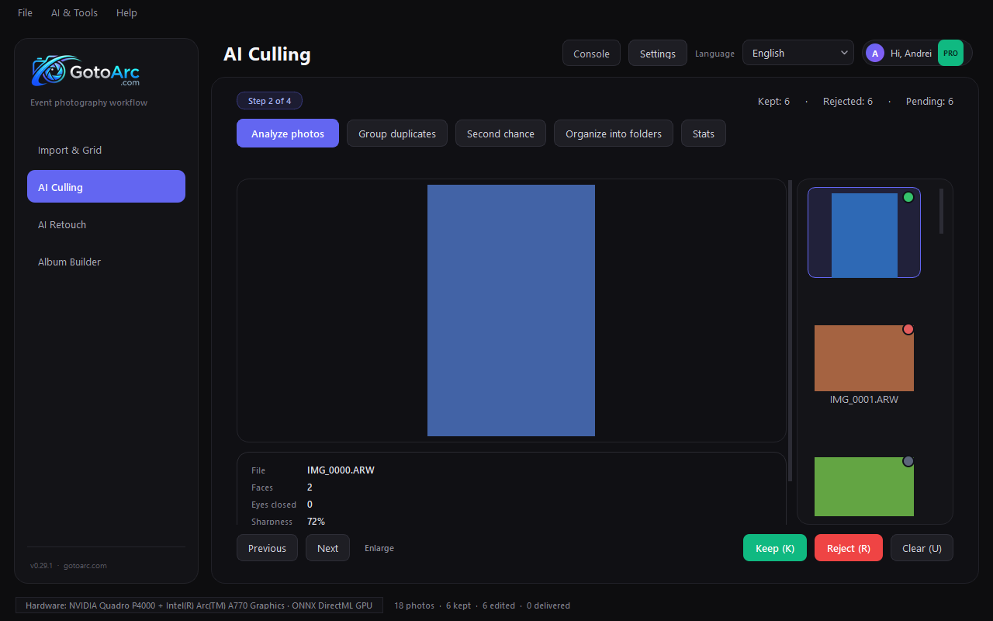Open the Language dropdown set to English
993x621 pixels.
pyautogui.click(x=798, y=53)
